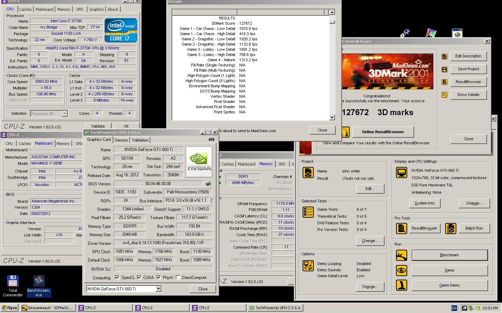The image size is (502, 313).
Task: Switch to the Validation tab in GPU-Z
Action: click(x=140, y=140)
